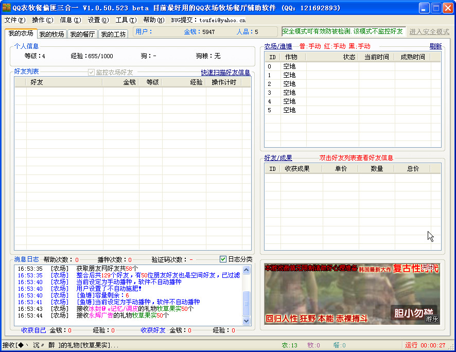Click 操作计时 column header
The height and width of the screenshot is (352, 456).
point(224,82)
